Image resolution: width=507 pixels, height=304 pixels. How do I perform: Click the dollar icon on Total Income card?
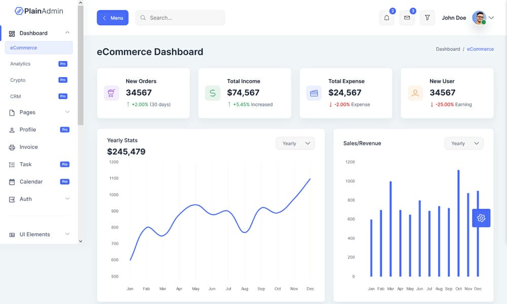212,93
